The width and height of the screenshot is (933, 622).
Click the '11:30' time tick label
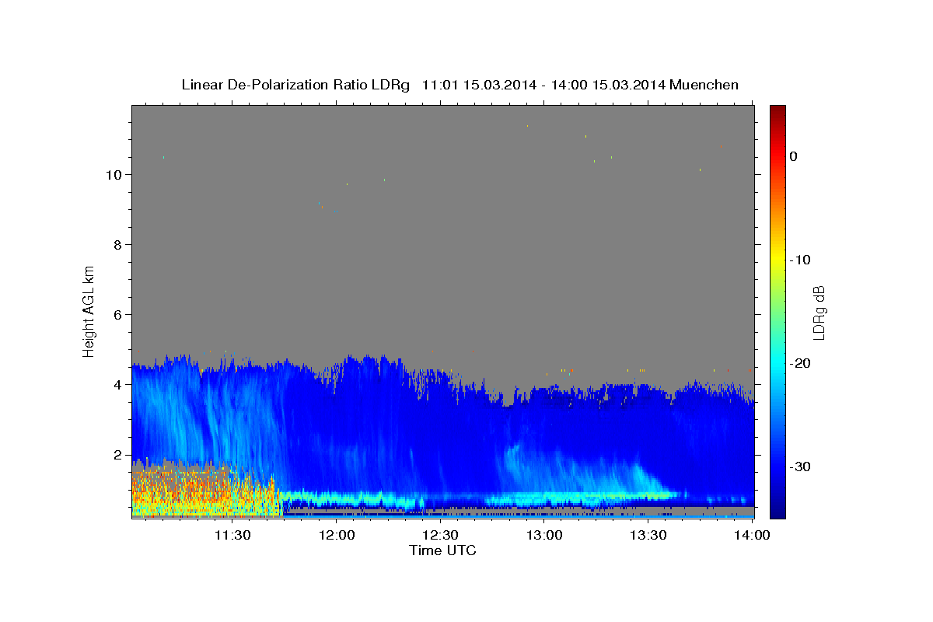(x=232, y=535)
